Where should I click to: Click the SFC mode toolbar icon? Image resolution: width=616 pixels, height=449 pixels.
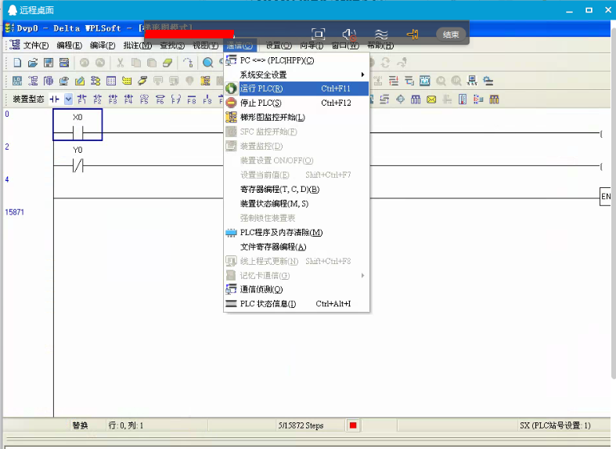point(49,81)
